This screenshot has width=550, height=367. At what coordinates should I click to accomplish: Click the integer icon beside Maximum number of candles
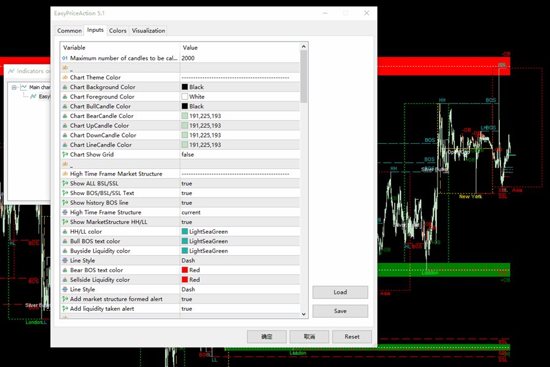tap(65, 58)
